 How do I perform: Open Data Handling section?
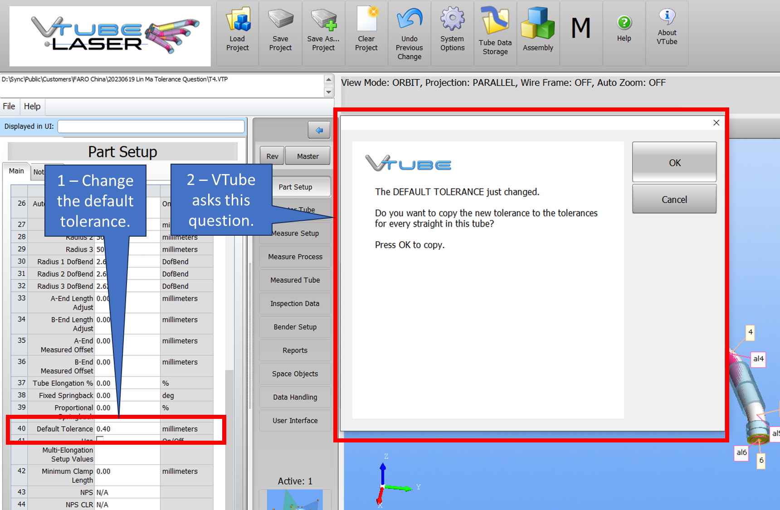[295, 397]
